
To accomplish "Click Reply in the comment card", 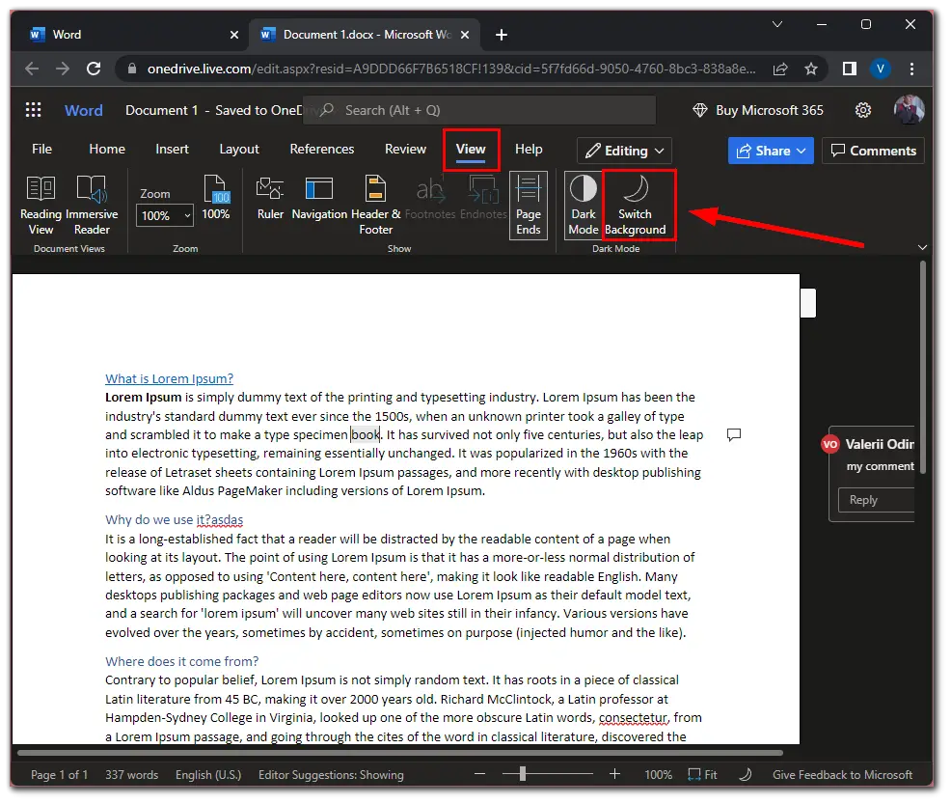I will 877,500.
